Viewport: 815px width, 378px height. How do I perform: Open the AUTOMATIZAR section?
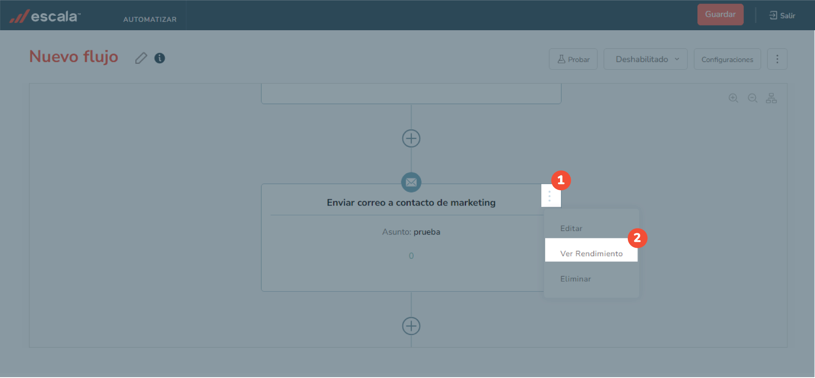pyautogui.click(x=150, y=19)
